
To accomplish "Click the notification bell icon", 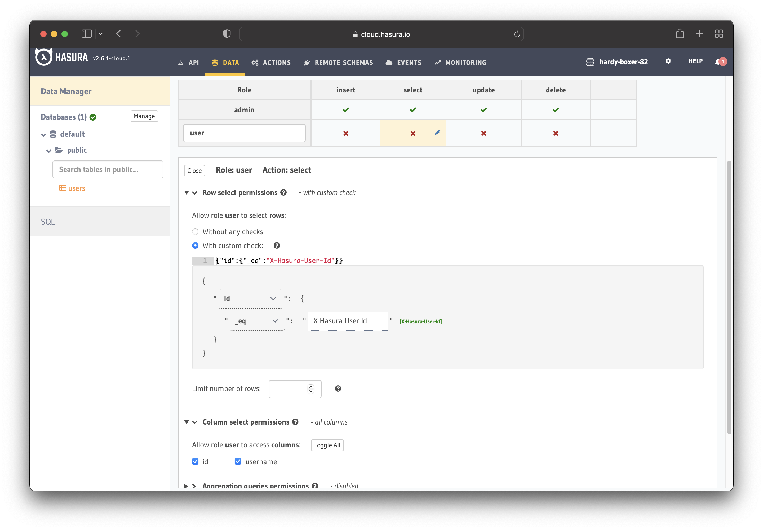I will [721, 61].
